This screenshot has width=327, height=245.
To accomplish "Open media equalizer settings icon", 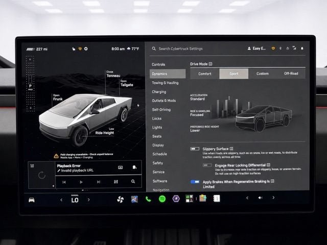I will [116, 182].
